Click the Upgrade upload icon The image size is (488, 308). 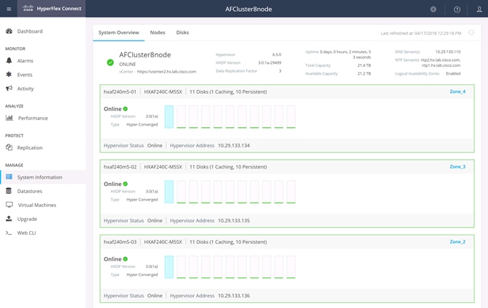pyautogui.click(x=9, y=219)
